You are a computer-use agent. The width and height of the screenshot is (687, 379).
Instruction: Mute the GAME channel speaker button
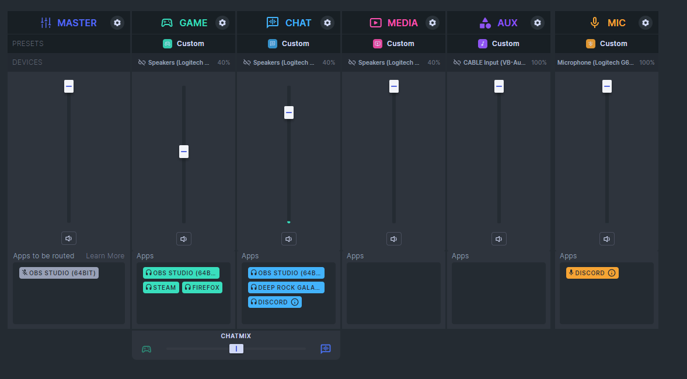pyautogui.click(x=184, y=239)
